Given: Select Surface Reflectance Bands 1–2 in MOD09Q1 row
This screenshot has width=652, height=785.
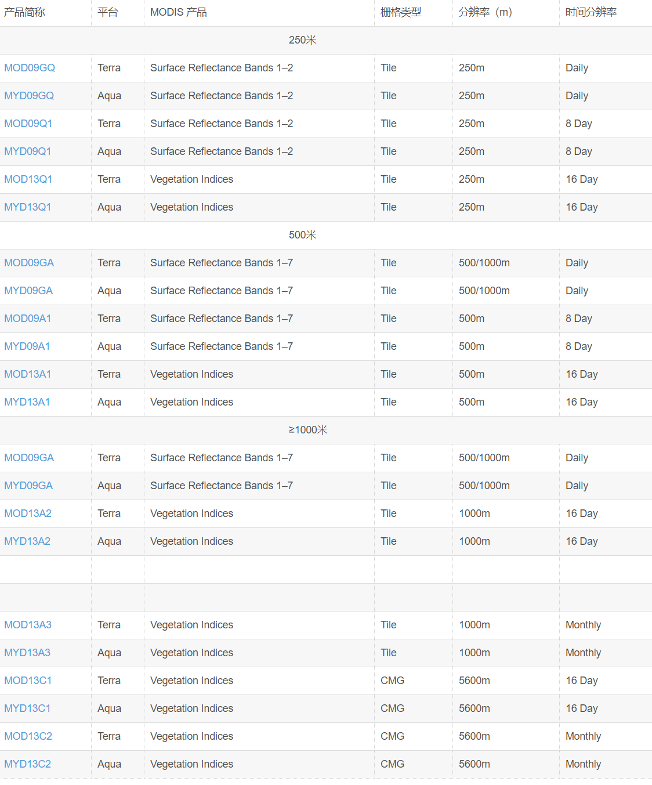Looking at the screenshot, I should point(222,124).
